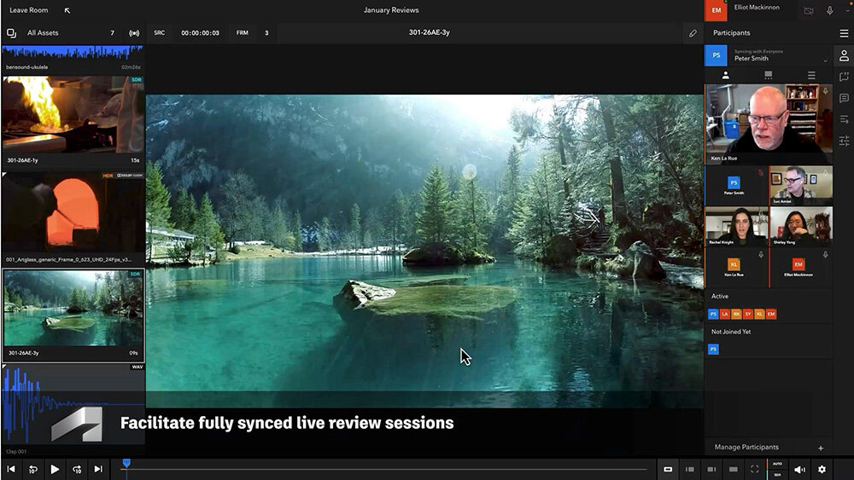The image size is (854, 480).
Task: Switch to the list view tab of participants
Action: point(810,76)
